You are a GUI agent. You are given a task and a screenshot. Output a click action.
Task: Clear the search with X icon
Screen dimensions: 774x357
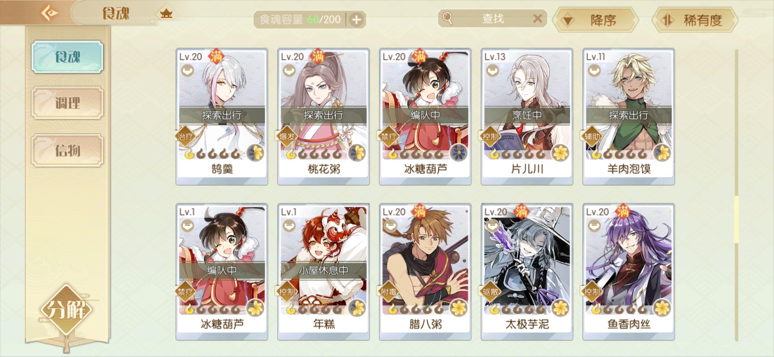click(537, 19)
